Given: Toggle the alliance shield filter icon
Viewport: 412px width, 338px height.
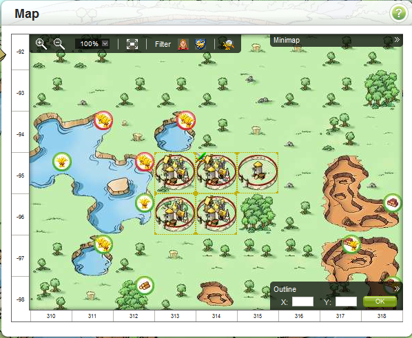Looking at the screenshot, I should click(x=200, y=44).
